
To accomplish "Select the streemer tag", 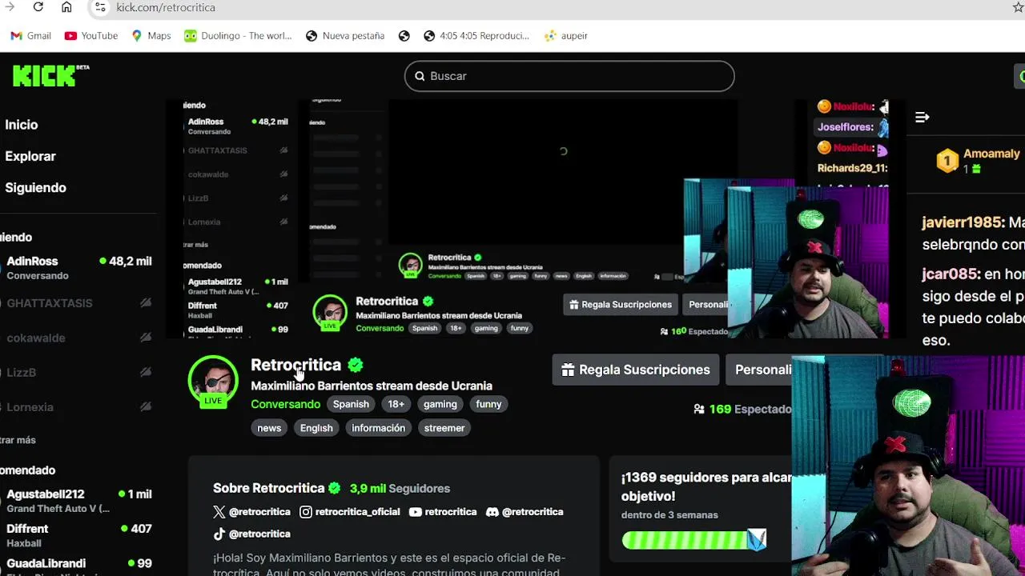I will point(444,428).
